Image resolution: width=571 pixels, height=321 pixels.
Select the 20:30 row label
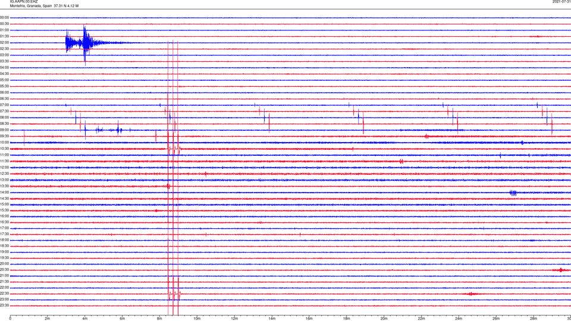coord(4,270)
